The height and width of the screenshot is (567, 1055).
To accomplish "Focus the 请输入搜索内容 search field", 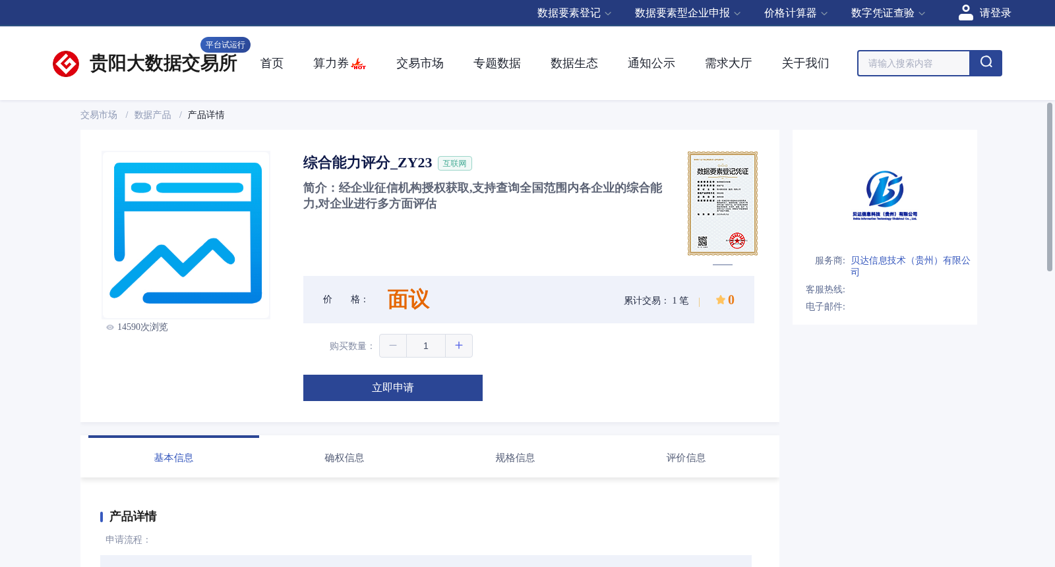I will 914,63.
